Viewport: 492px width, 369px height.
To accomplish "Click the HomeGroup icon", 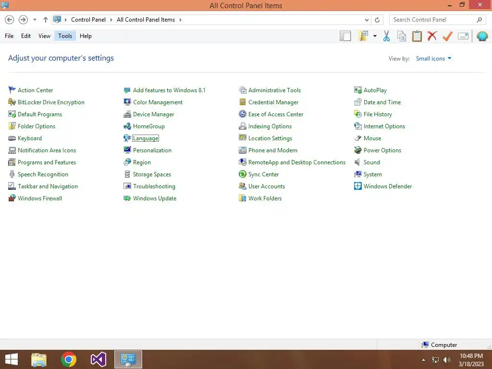I will pyautogui.click(x=127, y=126).
